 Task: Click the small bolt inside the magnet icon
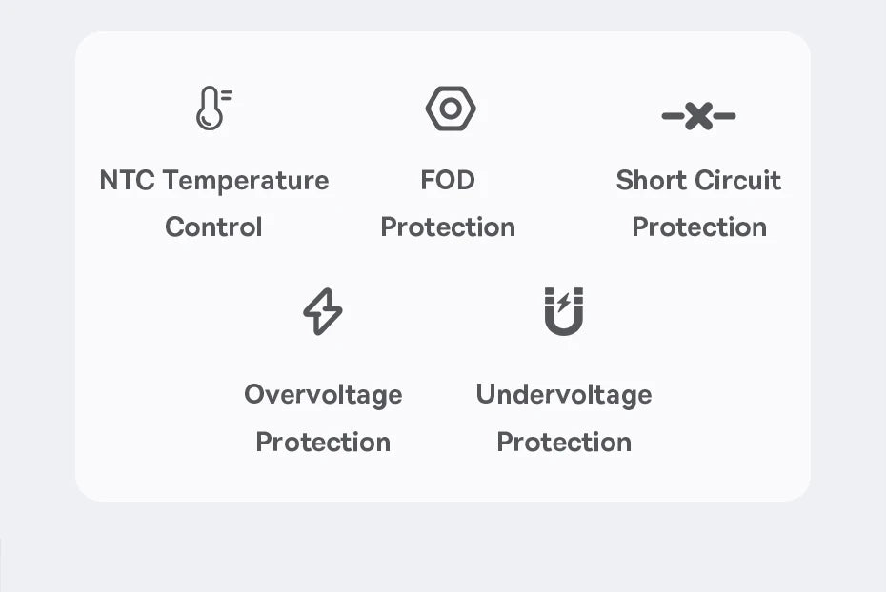[x=564, y=302]
